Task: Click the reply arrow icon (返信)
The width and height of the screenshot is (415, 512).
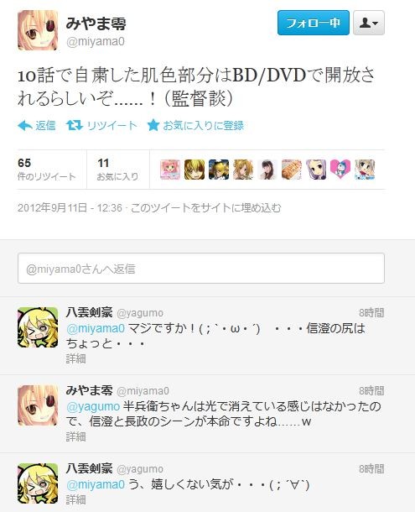Action: pos(25,125)
